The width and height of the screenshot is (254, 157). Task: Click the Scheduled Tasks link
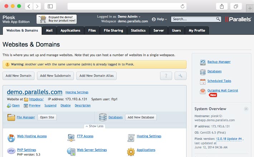(x=219, y=81)
